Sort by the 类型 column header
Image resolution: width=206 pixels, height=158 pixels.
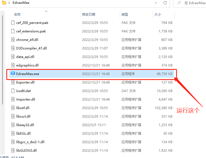125,14
